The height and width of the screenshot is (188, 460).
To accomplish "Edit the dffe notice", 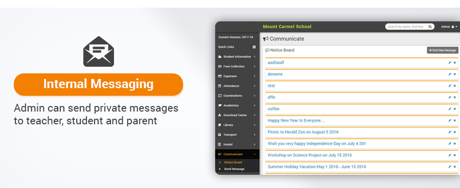I will click(x=450, y=97).
